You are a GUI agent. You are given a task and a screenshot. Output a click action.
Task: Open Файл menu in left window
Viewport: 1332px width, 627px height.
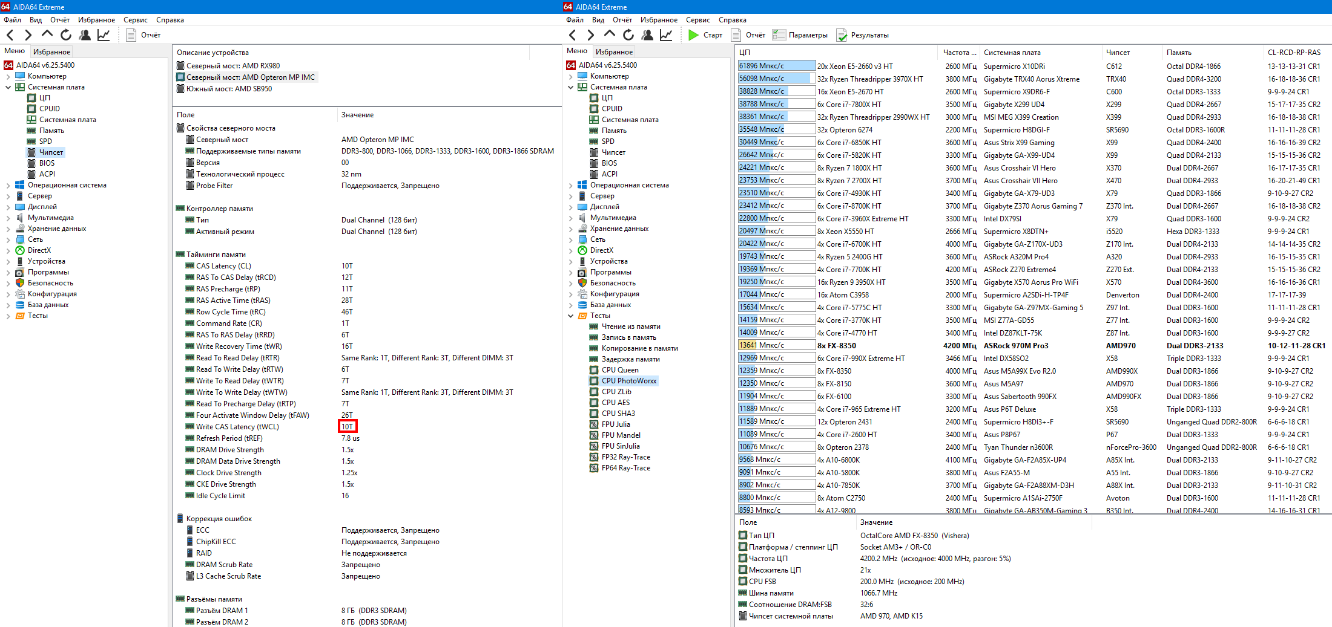pyautogui.click(x=12, y=20)
